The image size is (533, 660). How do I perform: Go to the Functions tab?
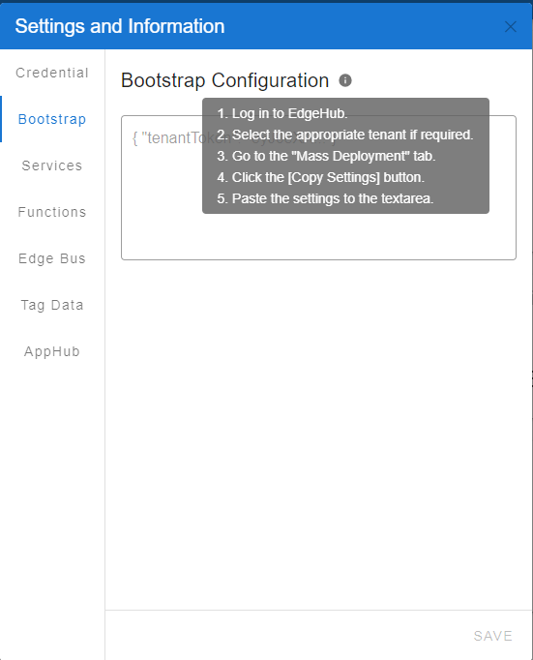(x=52, y=212)
